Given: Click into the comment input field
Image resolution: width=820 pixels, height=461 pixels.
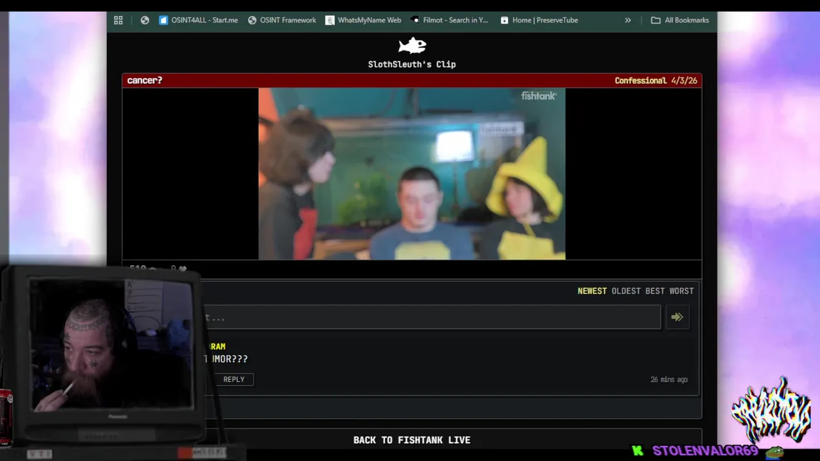Looking at the screenshot, I should point(431,317).
